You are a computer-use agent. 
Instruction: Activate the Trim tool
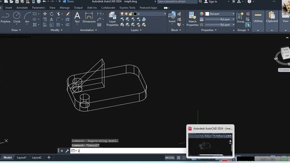pyautogui.click(x=58, y=14)
